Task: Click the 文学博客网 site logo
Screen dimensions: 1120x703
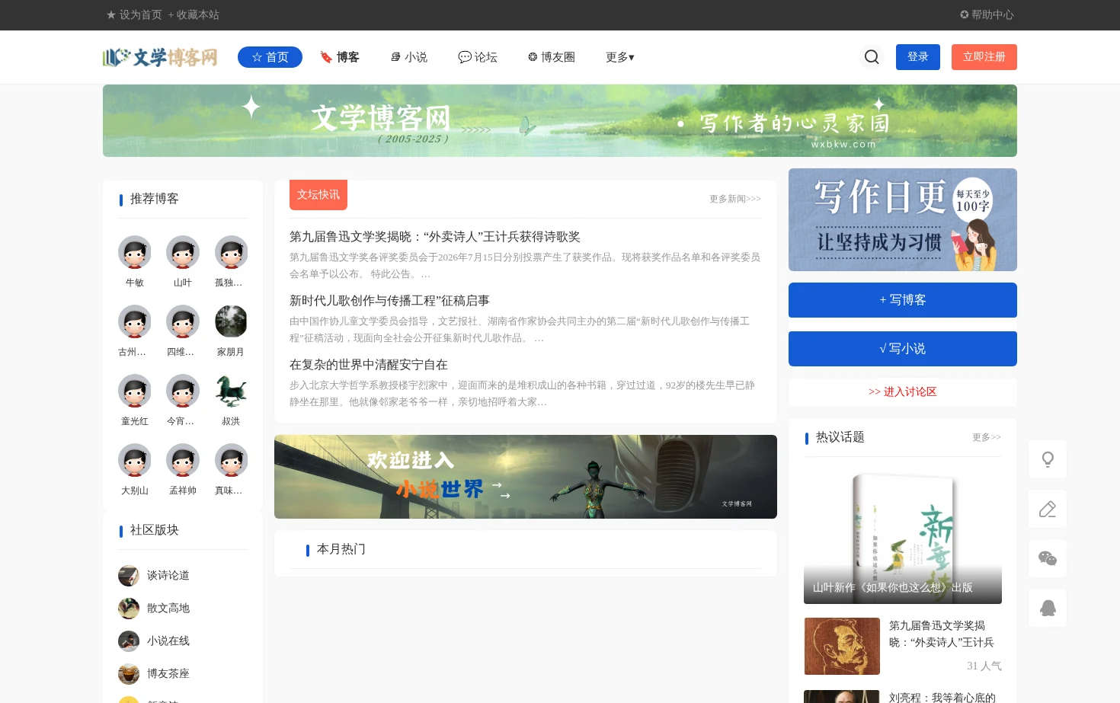Action: [x=160, y=57]
